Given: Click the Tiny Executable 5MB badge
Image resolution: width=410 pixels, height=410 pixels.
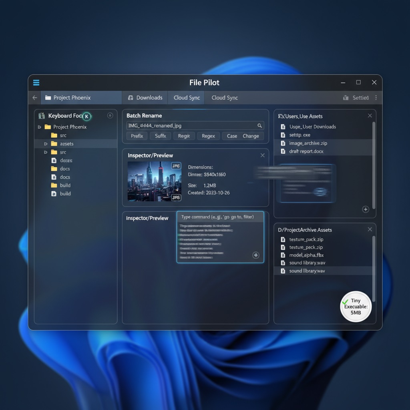Looking at the screenshot, I should coord(356,306).
